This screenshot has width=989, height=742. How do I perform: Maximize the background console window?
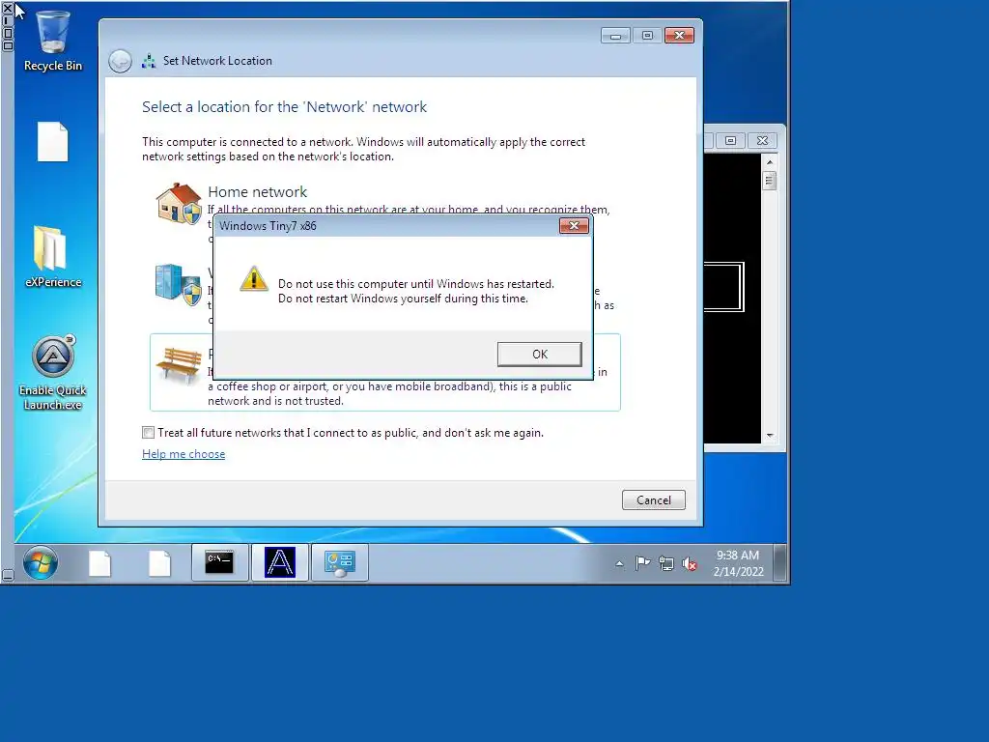(x=730, y=141)
